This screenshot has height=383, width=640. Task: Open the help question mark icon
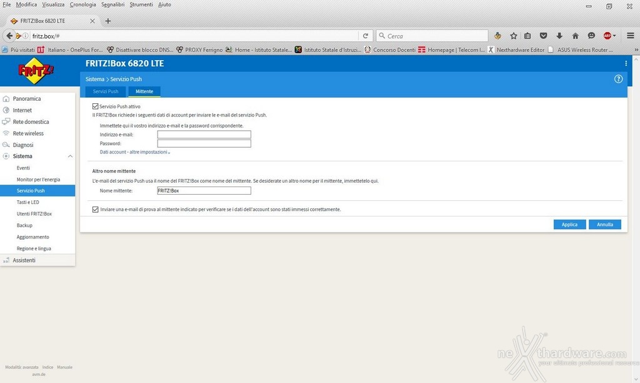click(x=618, y=79)
